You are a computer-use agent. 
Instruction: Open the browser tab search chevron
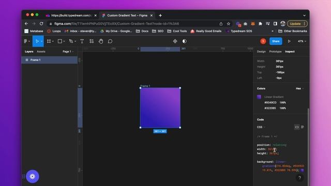(304, 16)
